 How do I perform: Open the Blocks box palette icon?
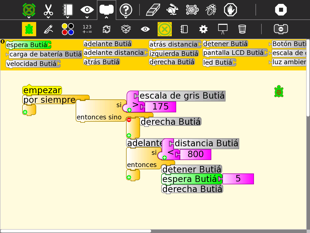(x=126, y=29)
